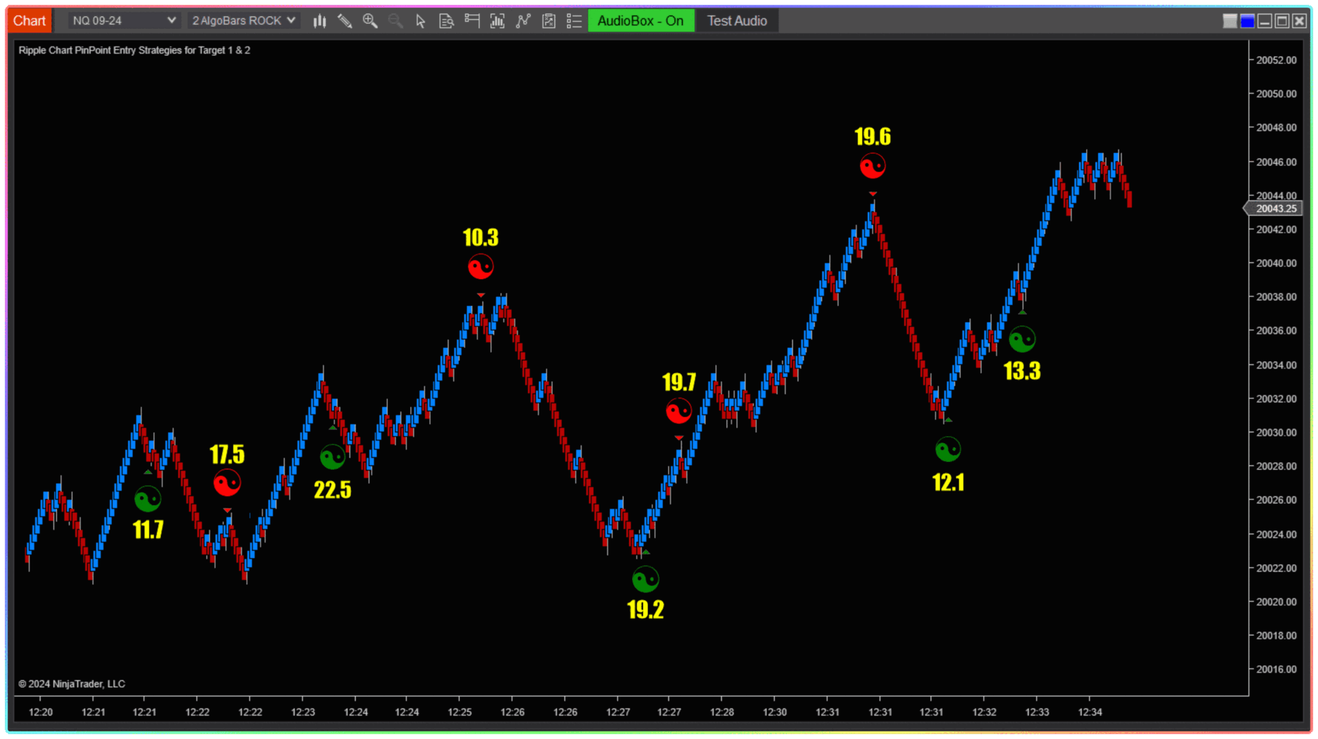Select the pencil drawing tools icon
The image size is (1318, 739).
pos(345,21)
